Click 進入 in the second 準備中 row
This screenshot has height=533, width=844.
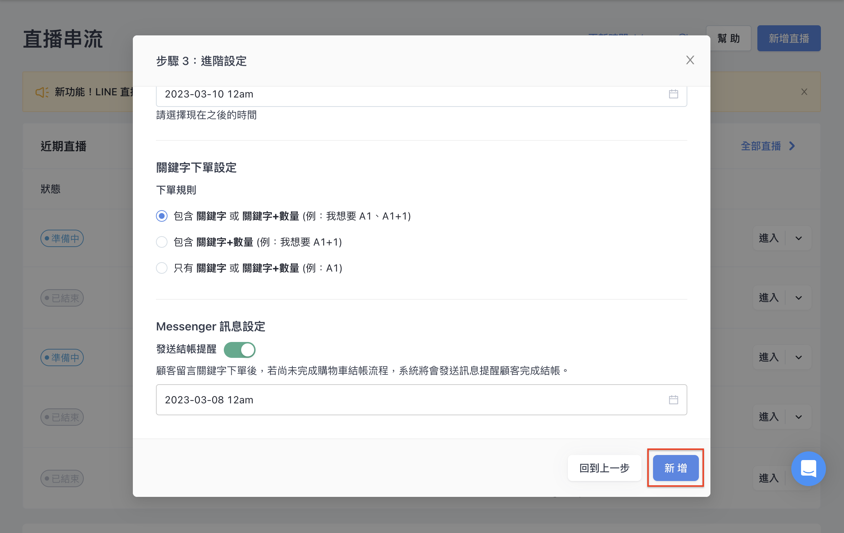[x=769, y=357]
